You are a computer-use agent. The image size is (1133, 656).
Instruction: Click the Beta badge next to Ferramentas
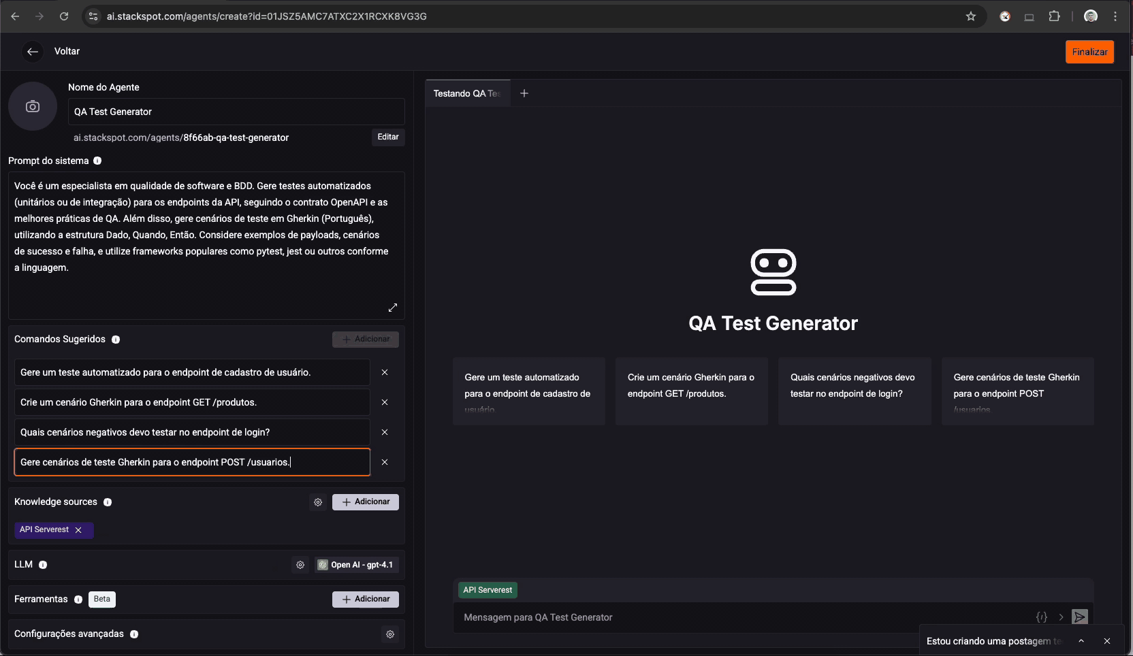coord(102,600)
